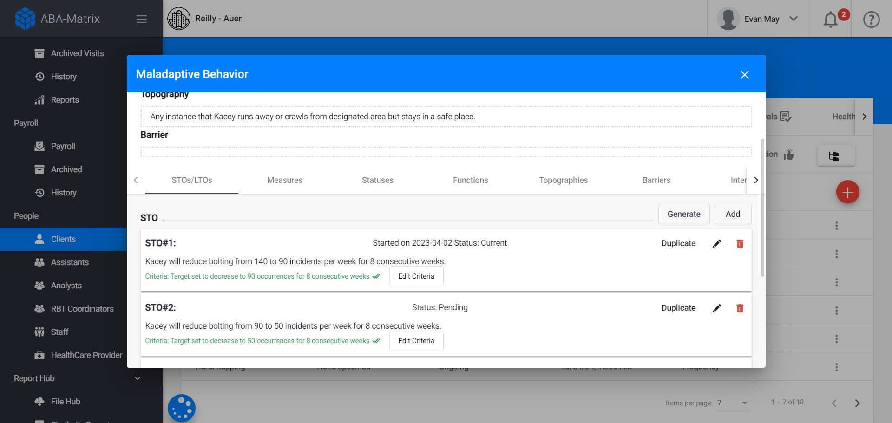Switch to the Measures tab
The image size is (892, 423).
pos(285,180)
